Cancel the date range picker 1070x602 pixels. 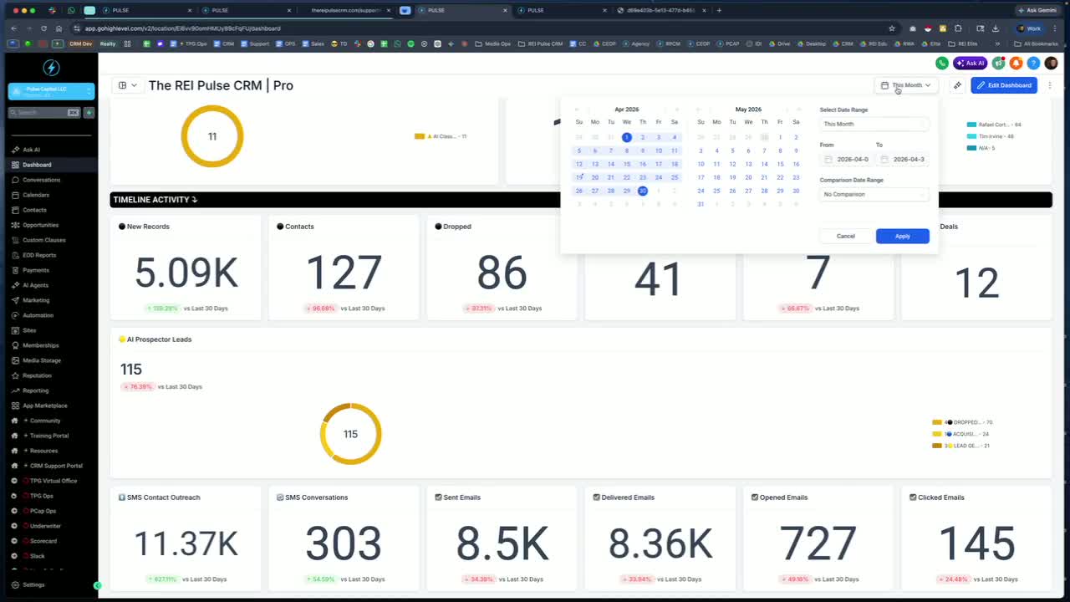(x=846, y=236)
